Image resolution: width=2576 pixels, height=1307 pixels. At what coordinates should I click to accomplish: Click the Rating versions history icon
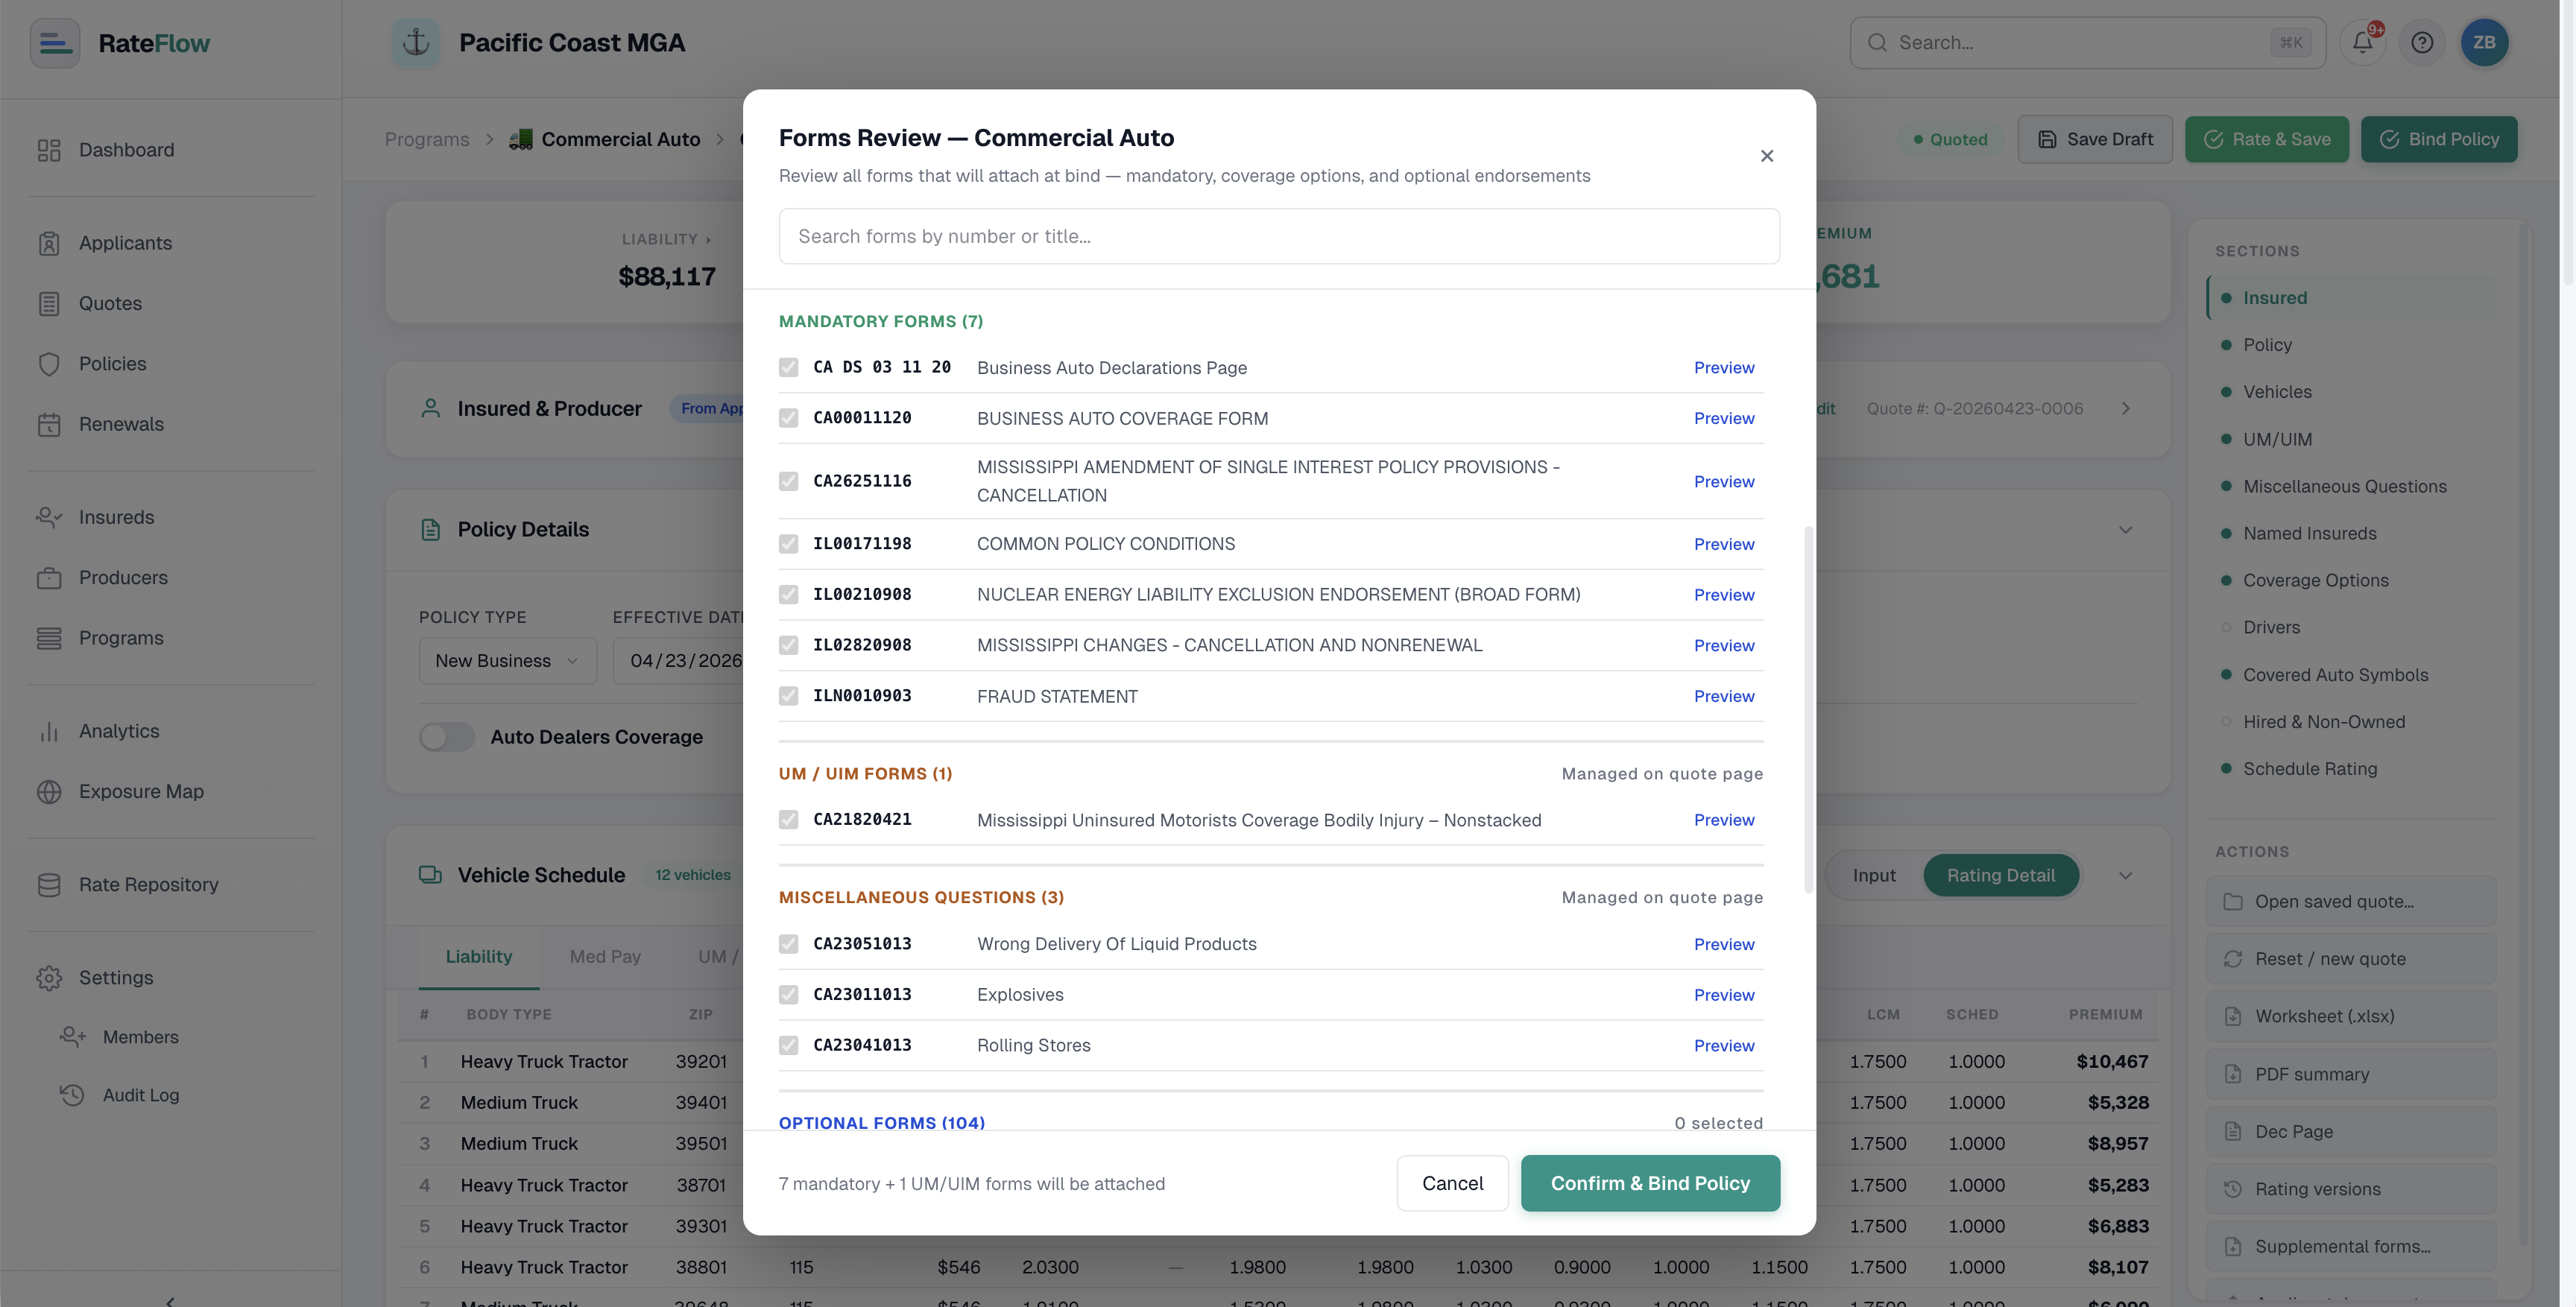[x=2233, y=1189]
